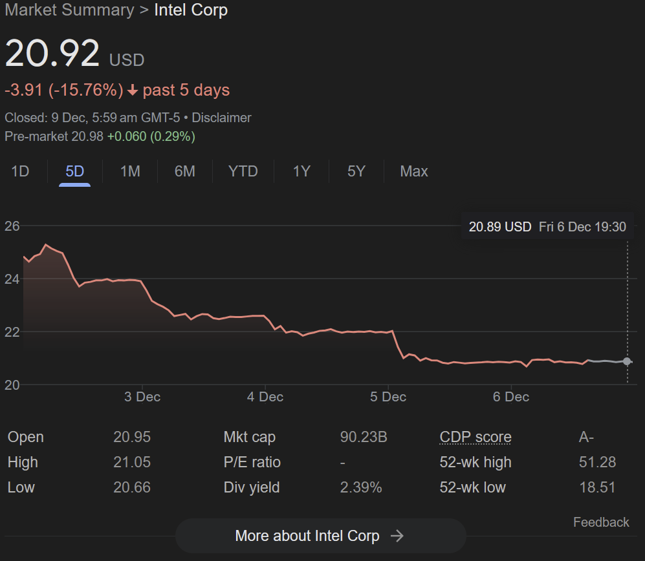This screenshot has width=645, height=561.
Task: Open the Max chart range
Action: tap(414, 171)
